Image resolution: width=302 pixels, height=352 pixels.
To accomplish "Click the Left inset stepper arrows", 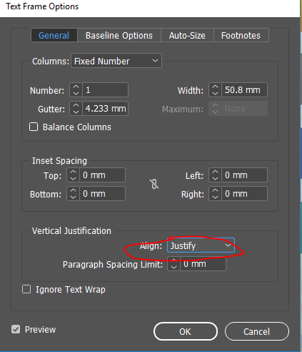I will [x=215, y=175].
